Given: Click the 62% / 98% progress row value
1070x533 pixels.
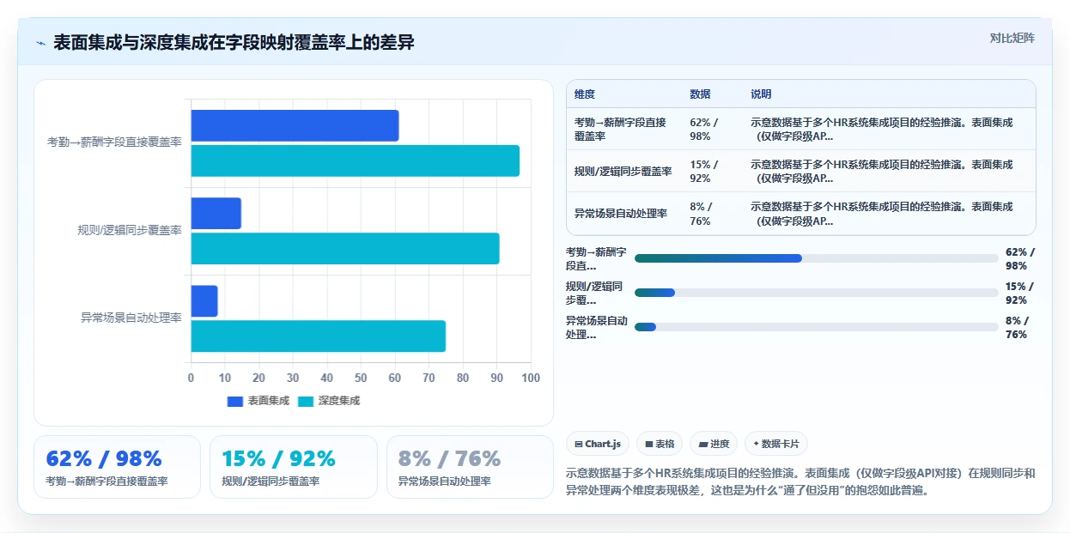Looking at the screenshot, I should pyautogui.click(x=1020, y=259).
